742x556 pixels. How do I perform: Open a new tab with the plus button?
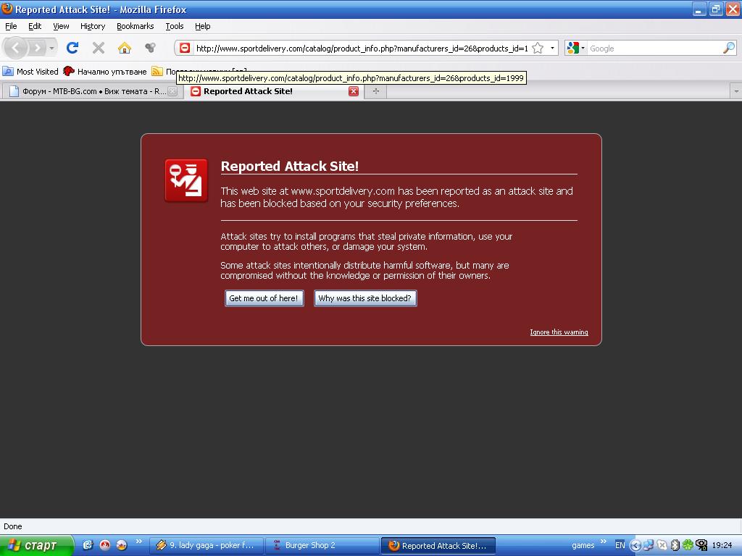click(375, 91)
